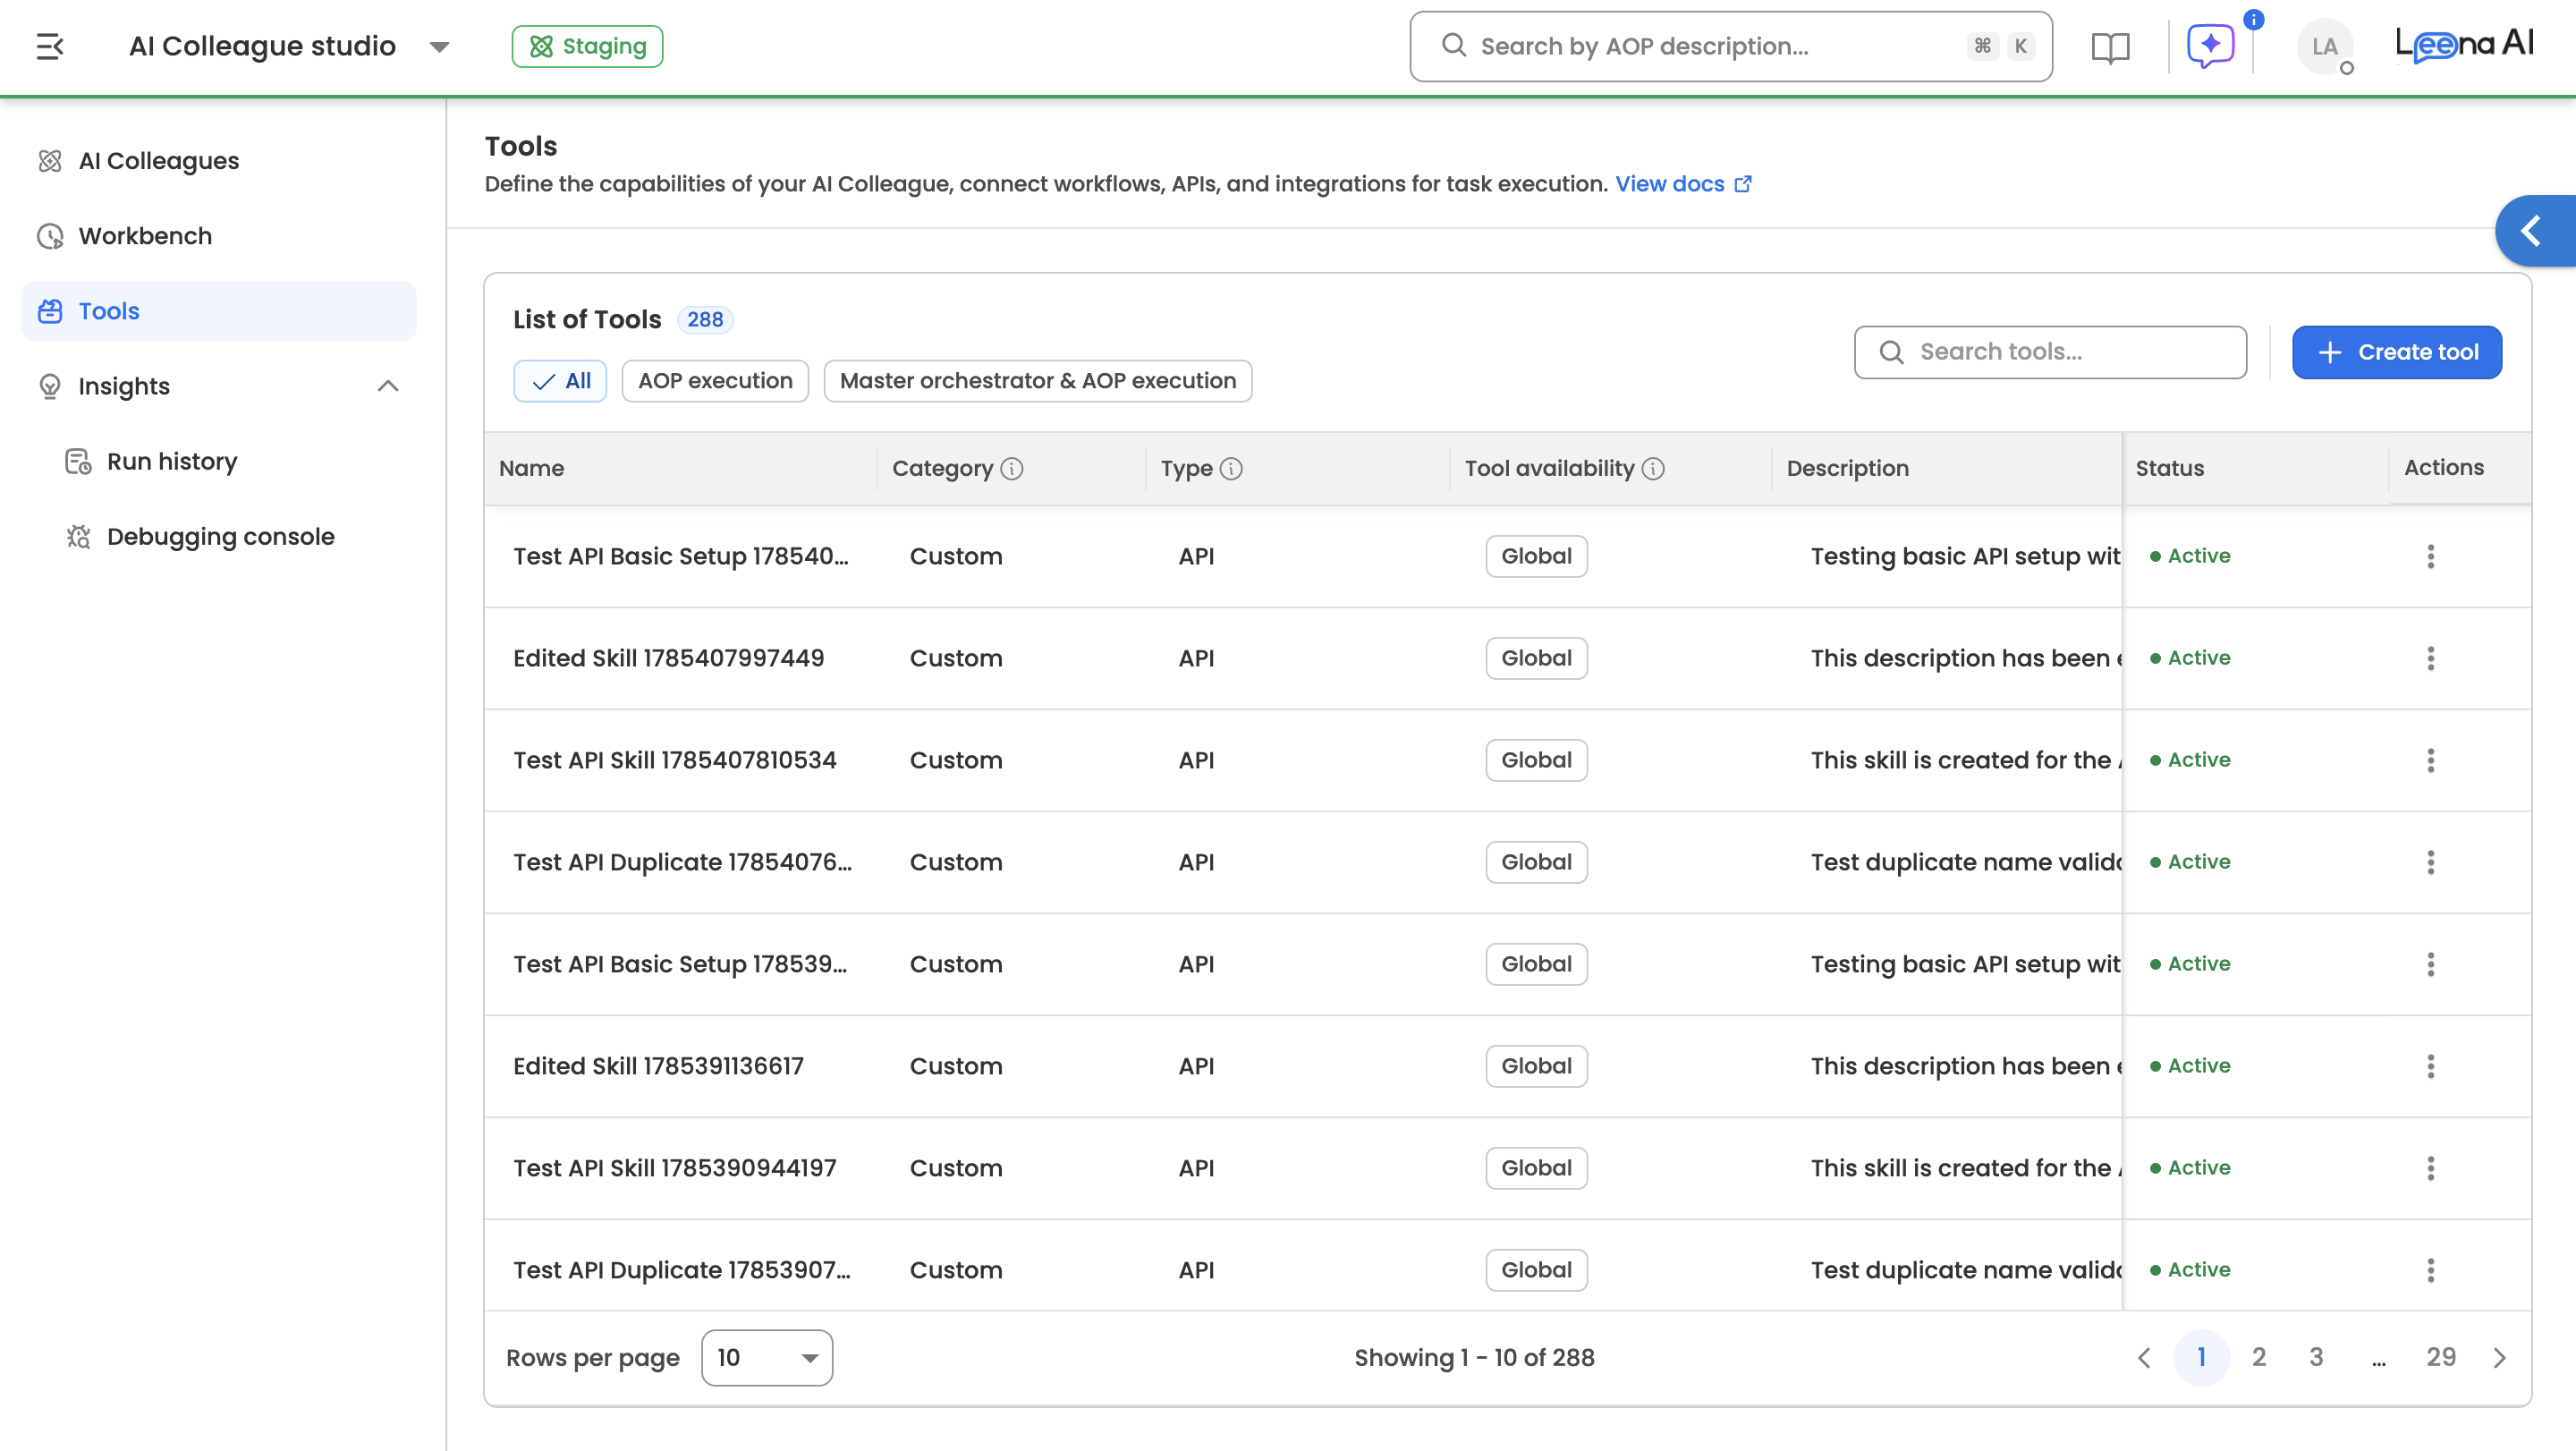Click the Staging environment badge
This screenshot has height=1451, width=2576.
tap(587, 46)
